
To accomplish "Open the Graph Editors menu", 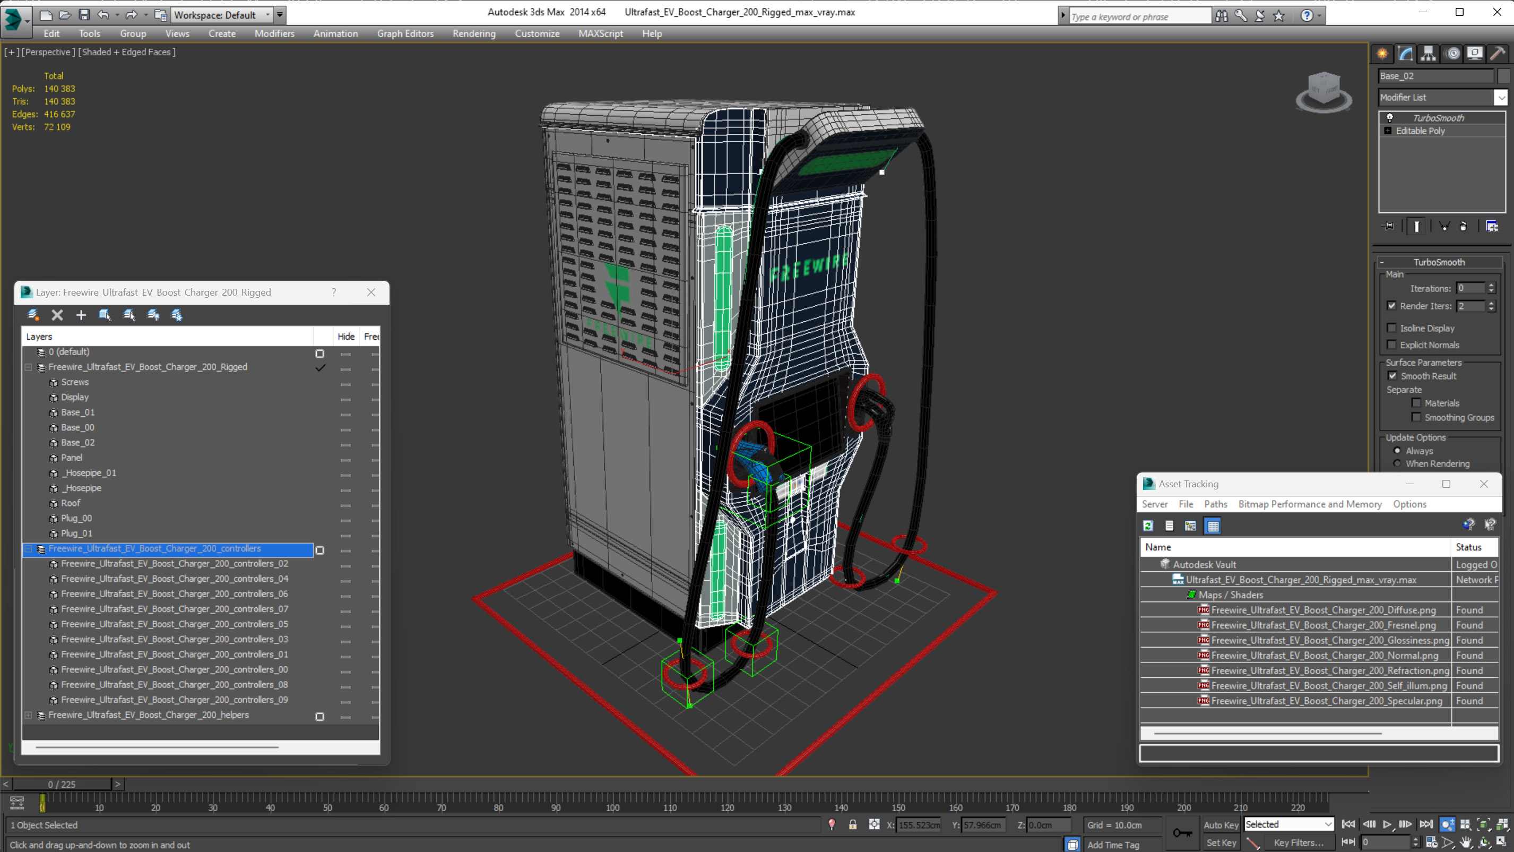I will (x=405, y=33).
